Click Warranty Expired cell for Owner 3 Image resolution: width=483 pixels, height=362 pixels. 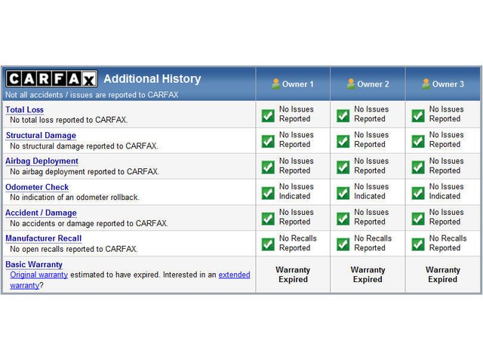[x=443, y=275]
